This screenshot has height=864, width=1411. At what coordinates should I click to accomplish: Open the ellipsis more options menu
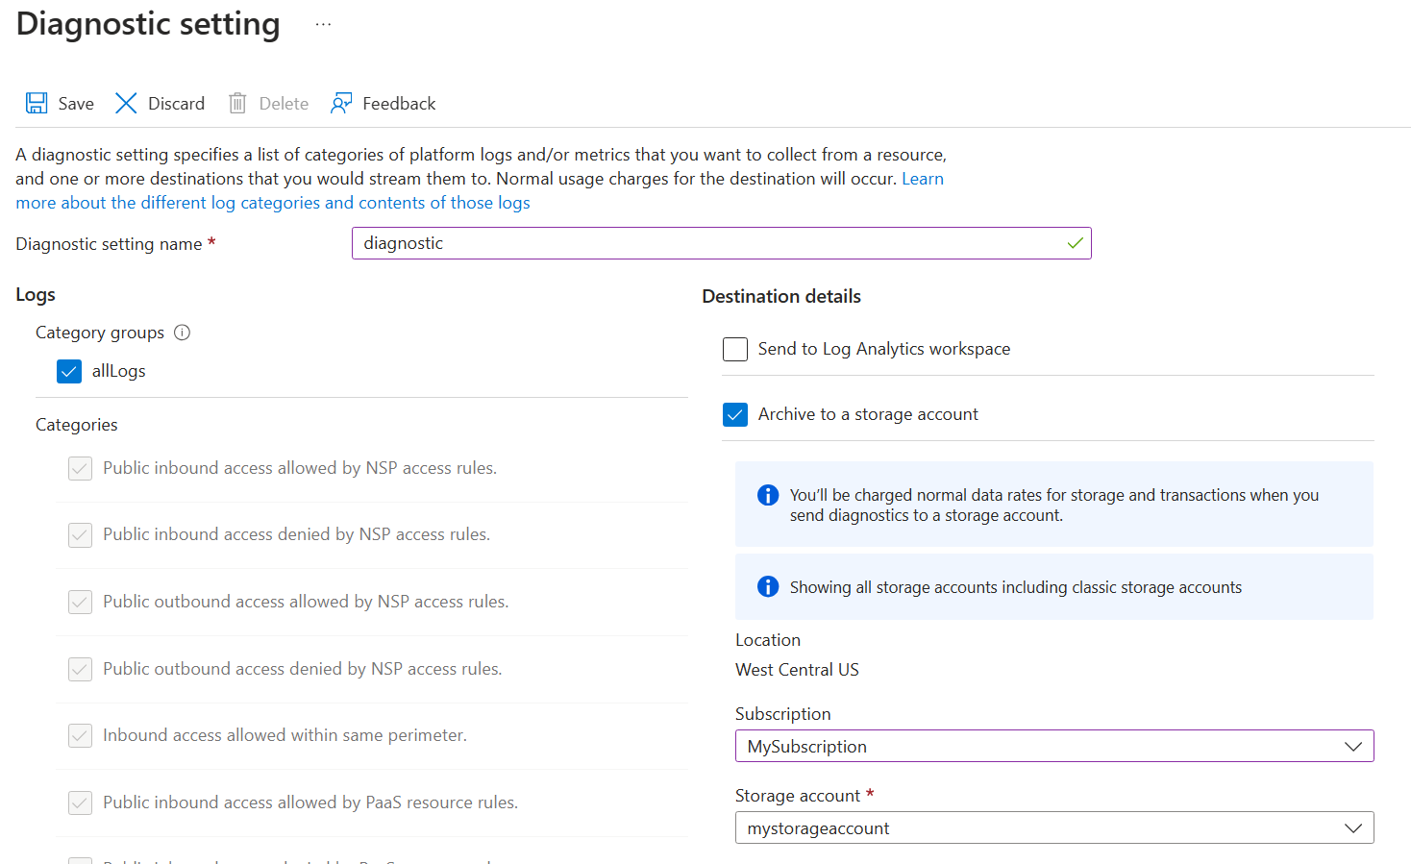pos(323,25)
